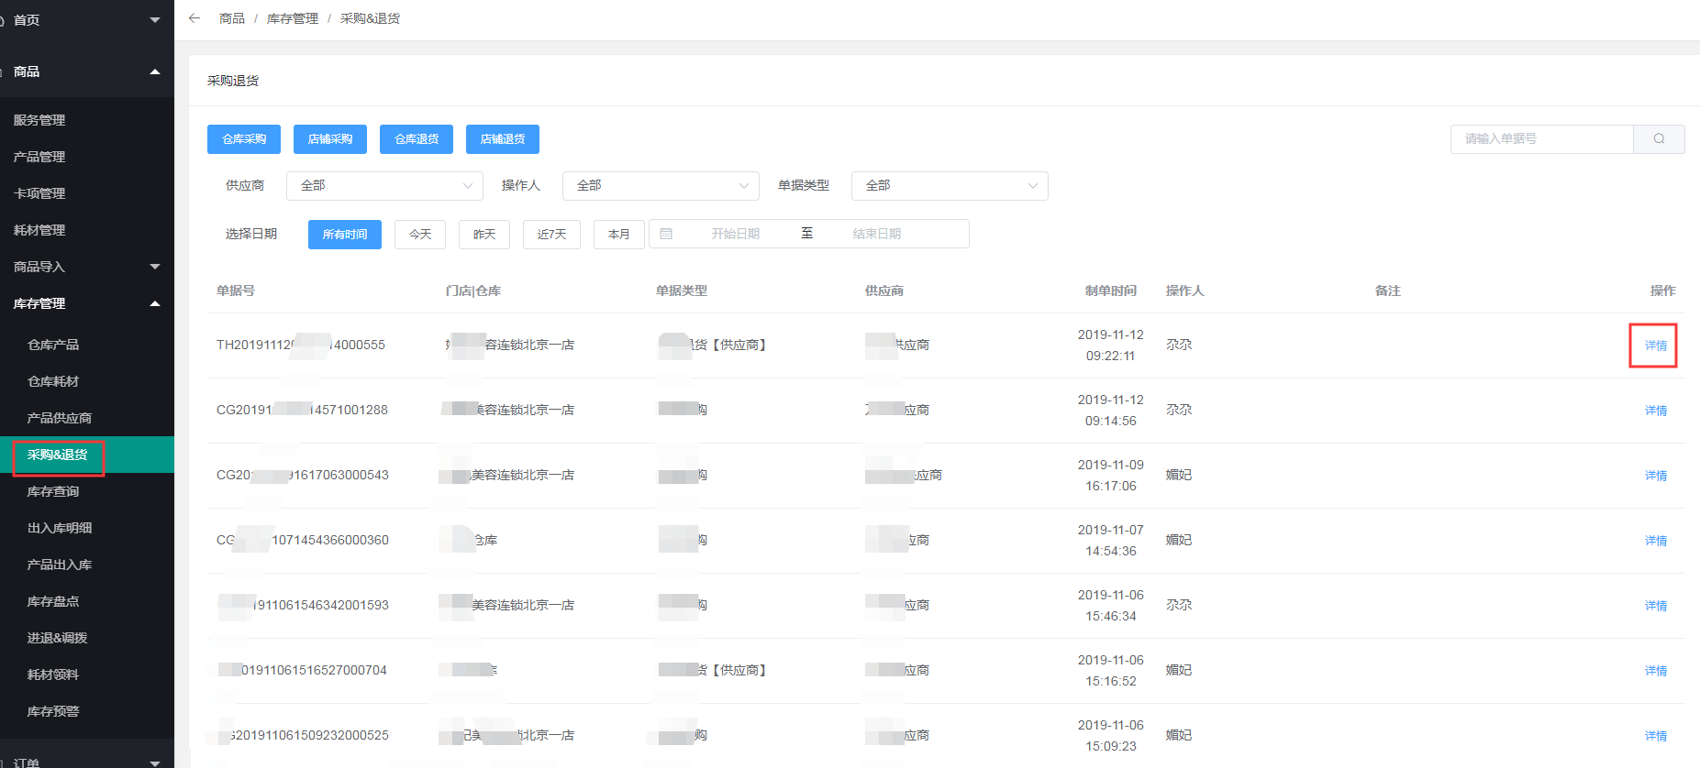
Task: Open 详情 for the first TH2019 order
Action: (x=1655, y=346)
